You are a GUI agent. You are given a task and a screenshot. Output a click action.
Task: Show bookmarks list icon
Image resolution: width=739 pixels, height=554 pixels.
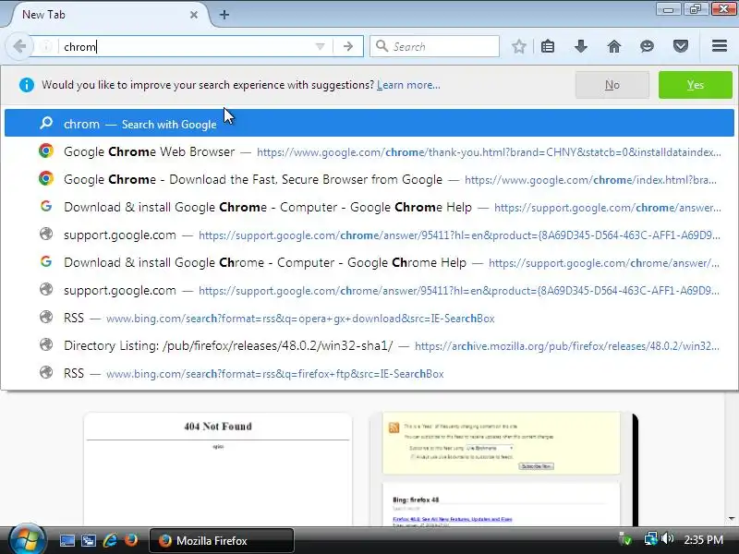[548, 46]
